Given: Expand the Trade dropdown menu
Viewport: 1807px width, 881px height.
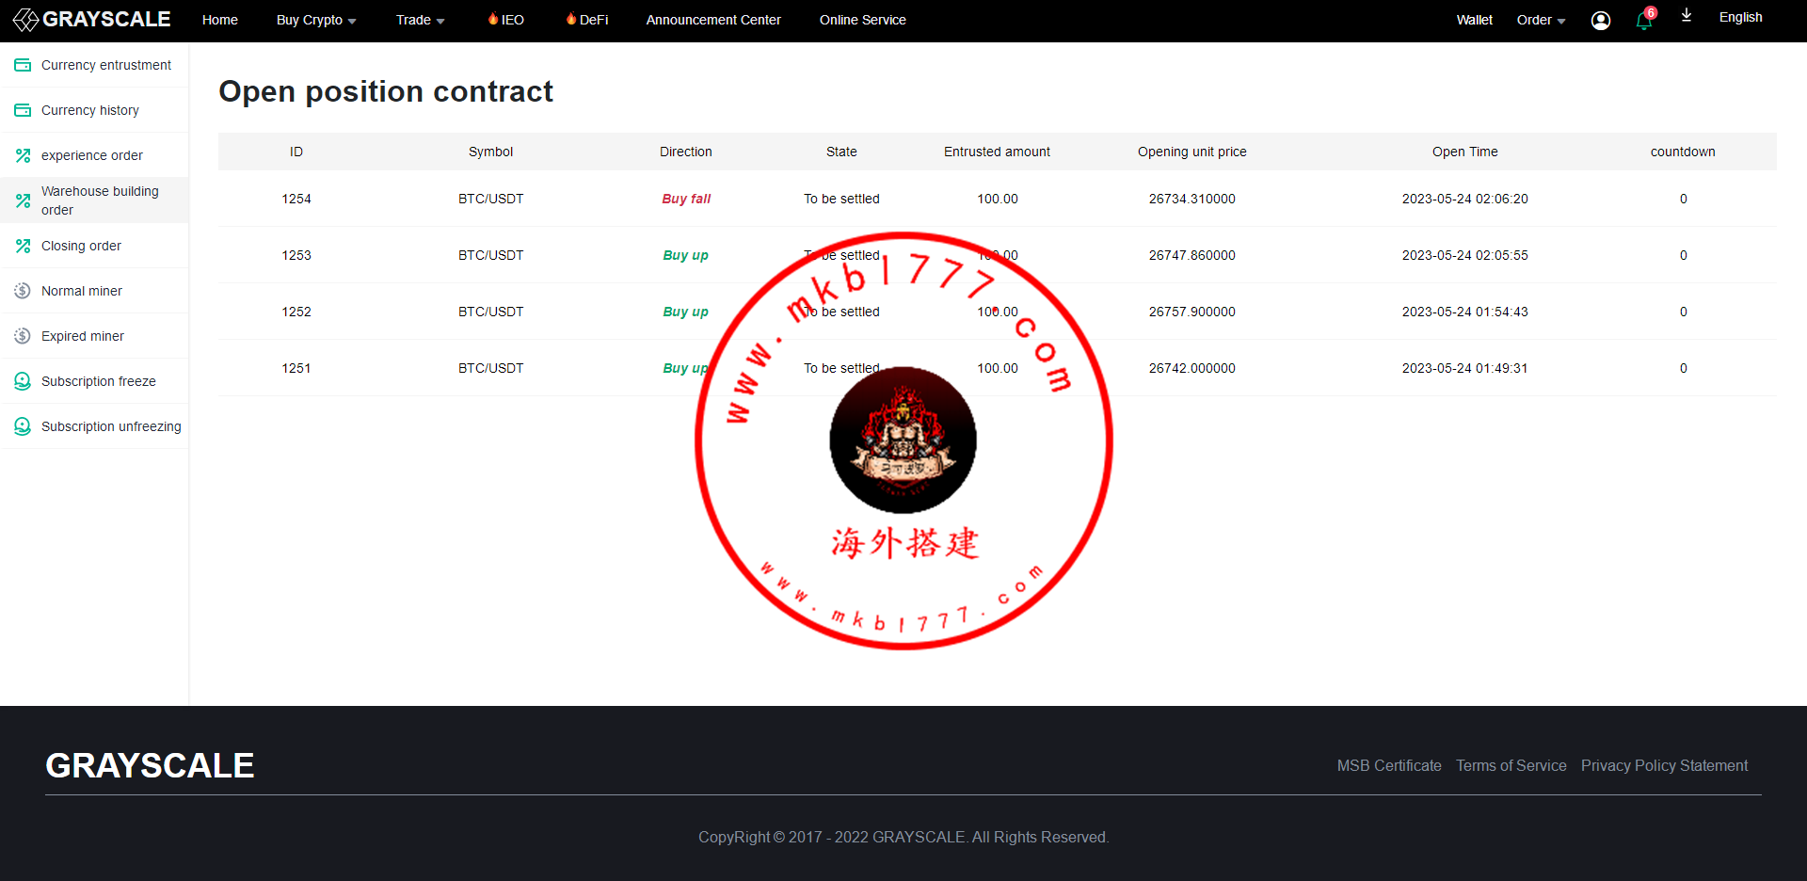Looking at the screenshot, I should [x=420, y=20].
